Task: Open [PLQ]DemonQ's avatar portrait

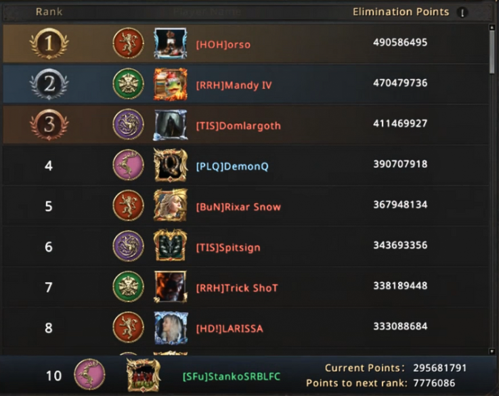Action: coord(170,165)
